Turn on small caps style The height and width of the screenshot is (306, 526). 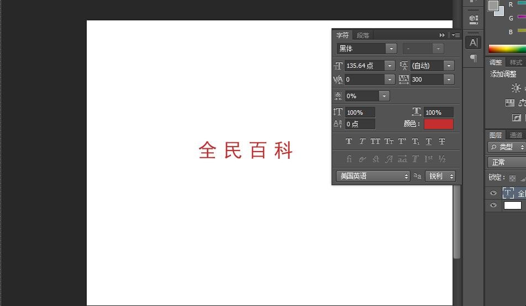point(389,142)
